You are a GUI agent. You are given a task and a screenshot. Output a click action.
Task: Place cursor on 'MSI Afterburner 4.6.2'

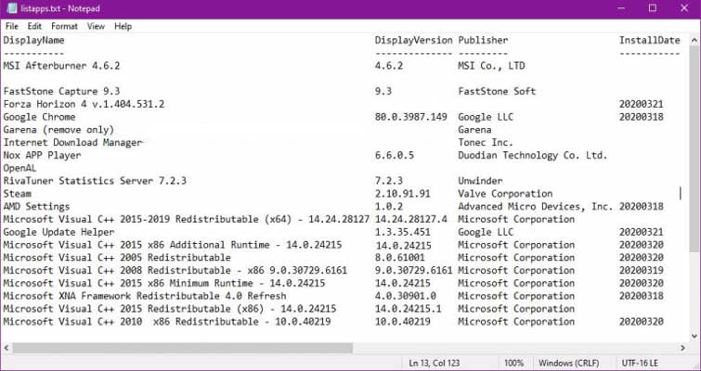61,66
